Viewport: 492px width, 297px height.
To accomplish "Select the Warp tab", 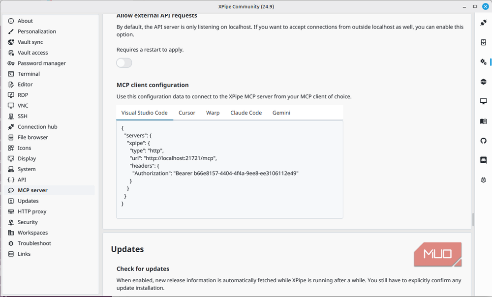I will point(213,113).
